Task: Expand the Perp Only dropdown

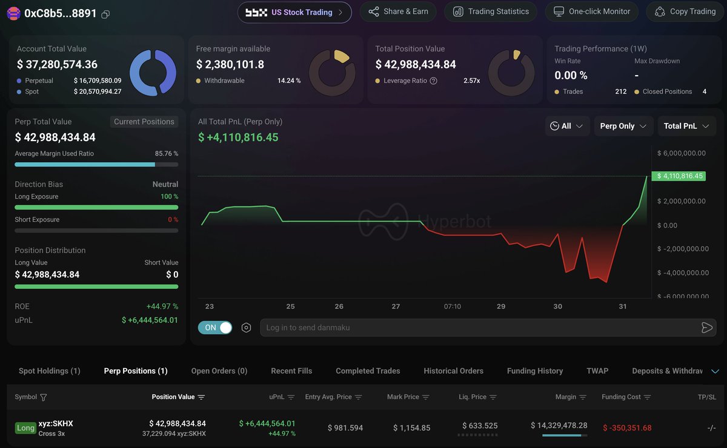Action: 623,126
